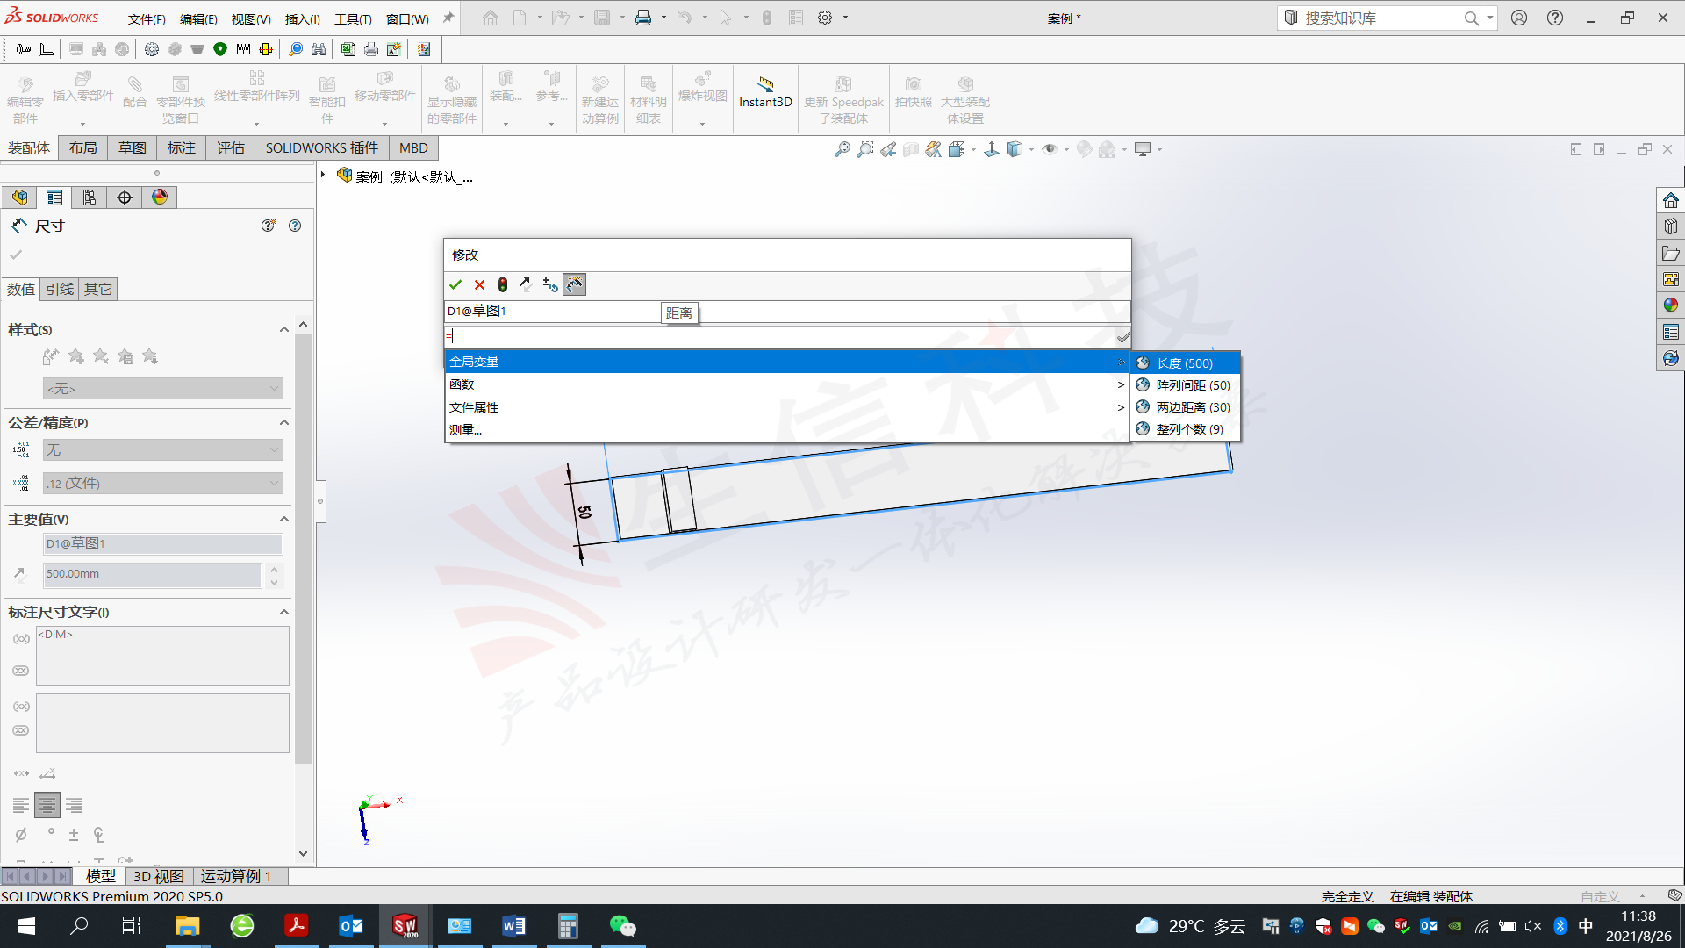
Task: Collapse the 公差/精度(P) section
Action: [284, 422]
